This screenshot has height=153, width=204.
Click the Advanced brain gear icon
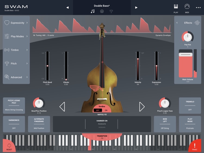(x=7, y=77)
